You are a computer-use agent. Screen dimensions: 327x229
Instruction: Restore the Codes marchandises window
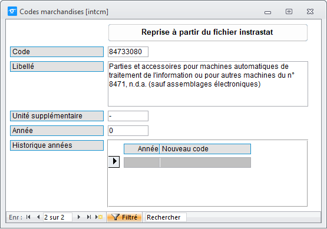tap(289, 12)
